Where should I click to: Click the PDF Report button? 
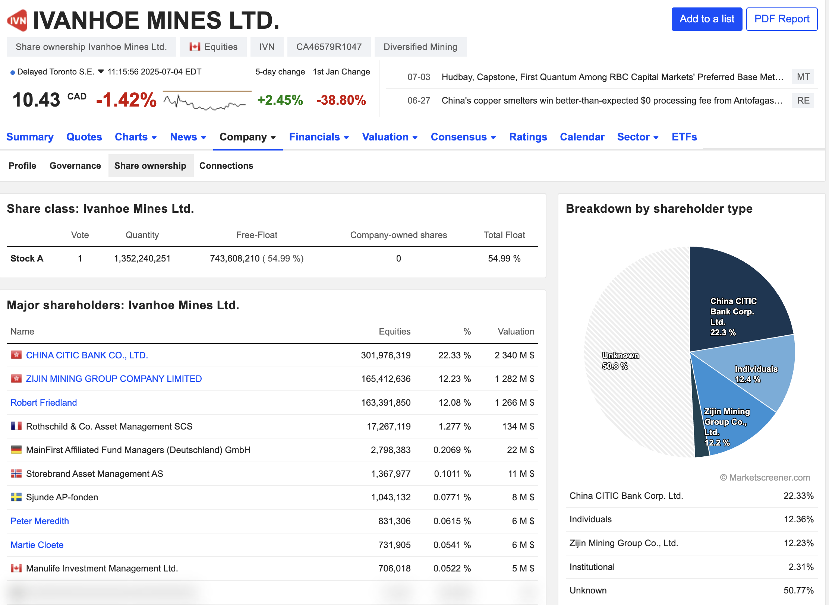click(x=782, y=19)
